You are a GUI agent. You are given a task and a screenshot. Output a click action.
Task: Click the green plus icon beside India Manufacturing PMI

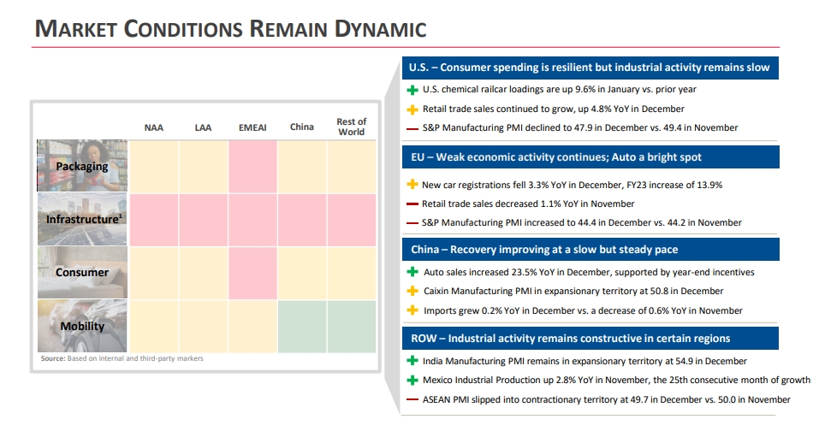412,361
